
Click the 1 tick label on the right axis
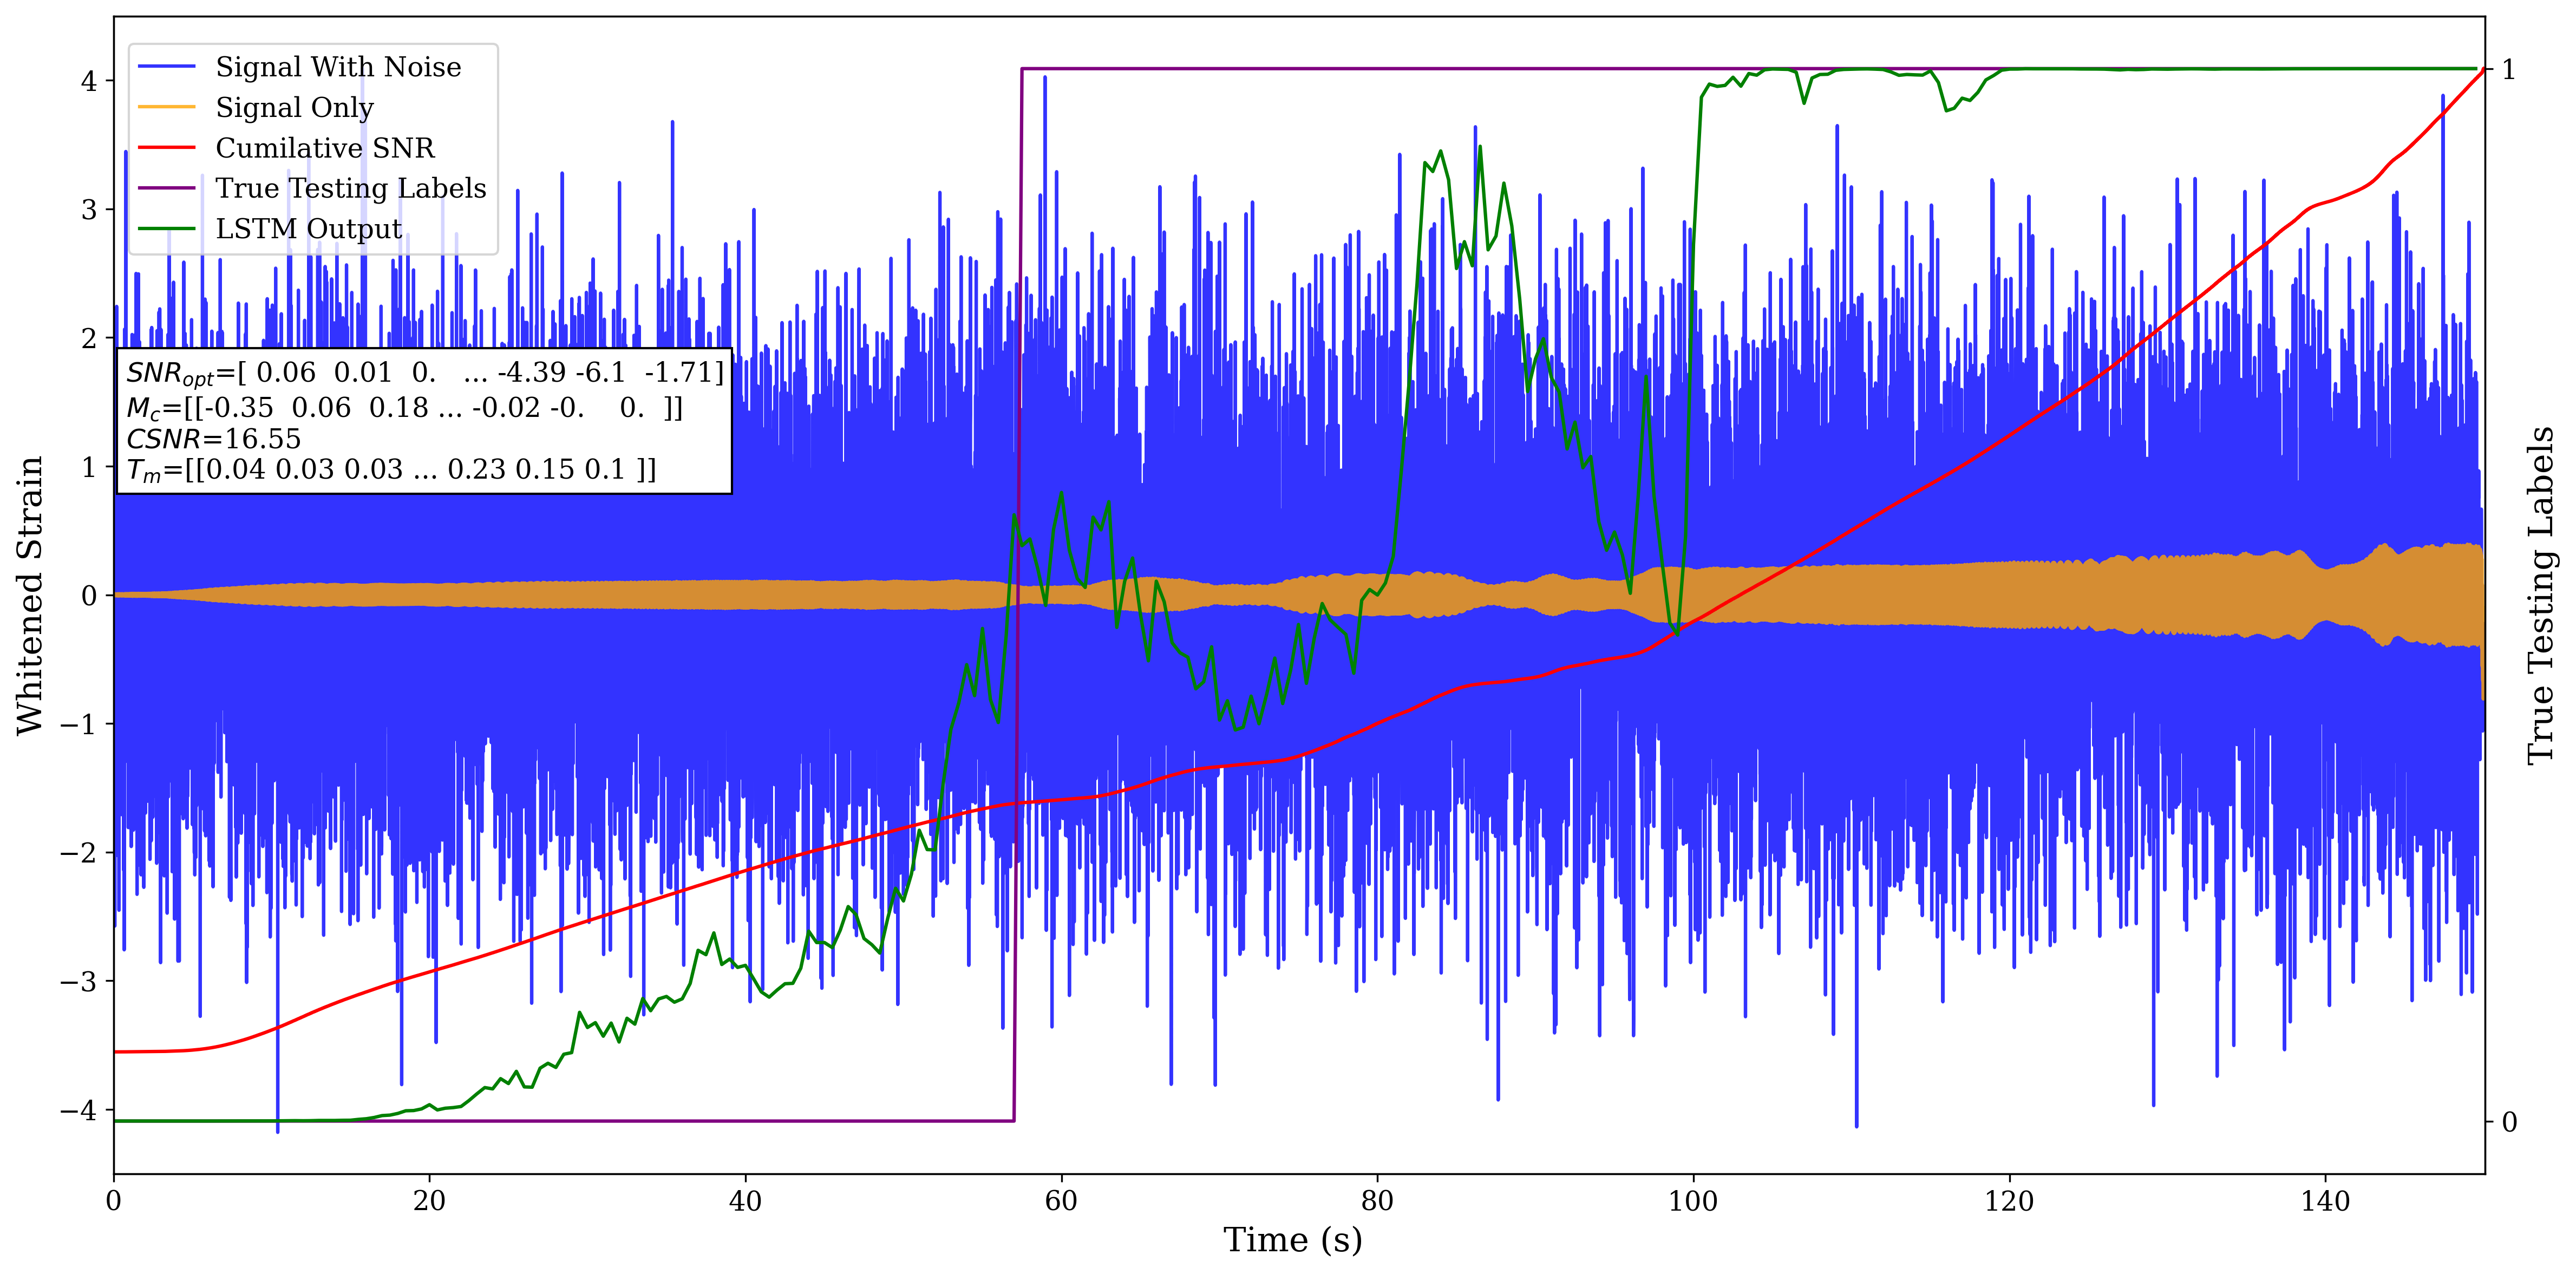click(2508, 70)
